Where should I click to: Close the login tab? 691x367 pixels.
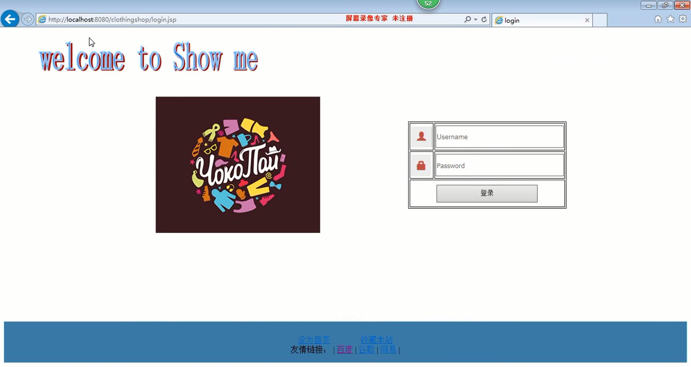(x=587, y=20)
